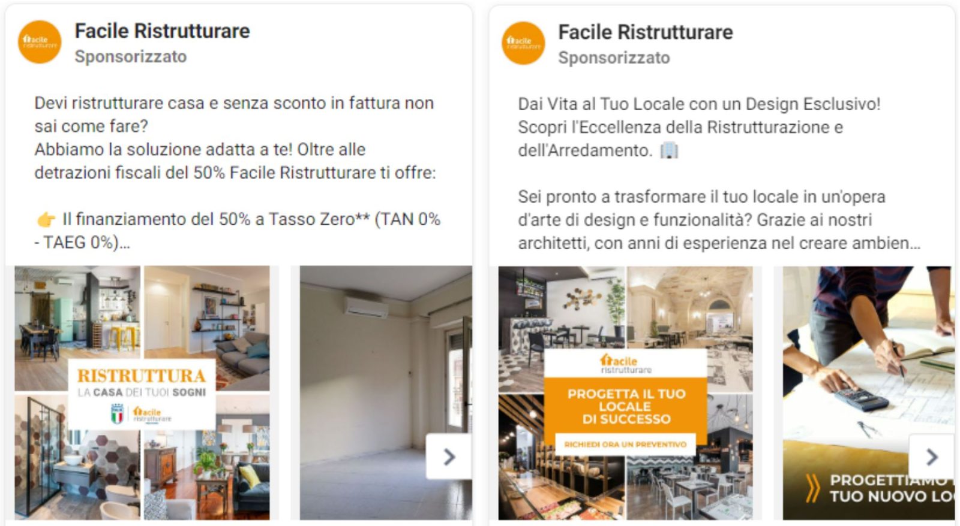
Task: Open the right Facile Ristrutturare page name
Action: 646,32
